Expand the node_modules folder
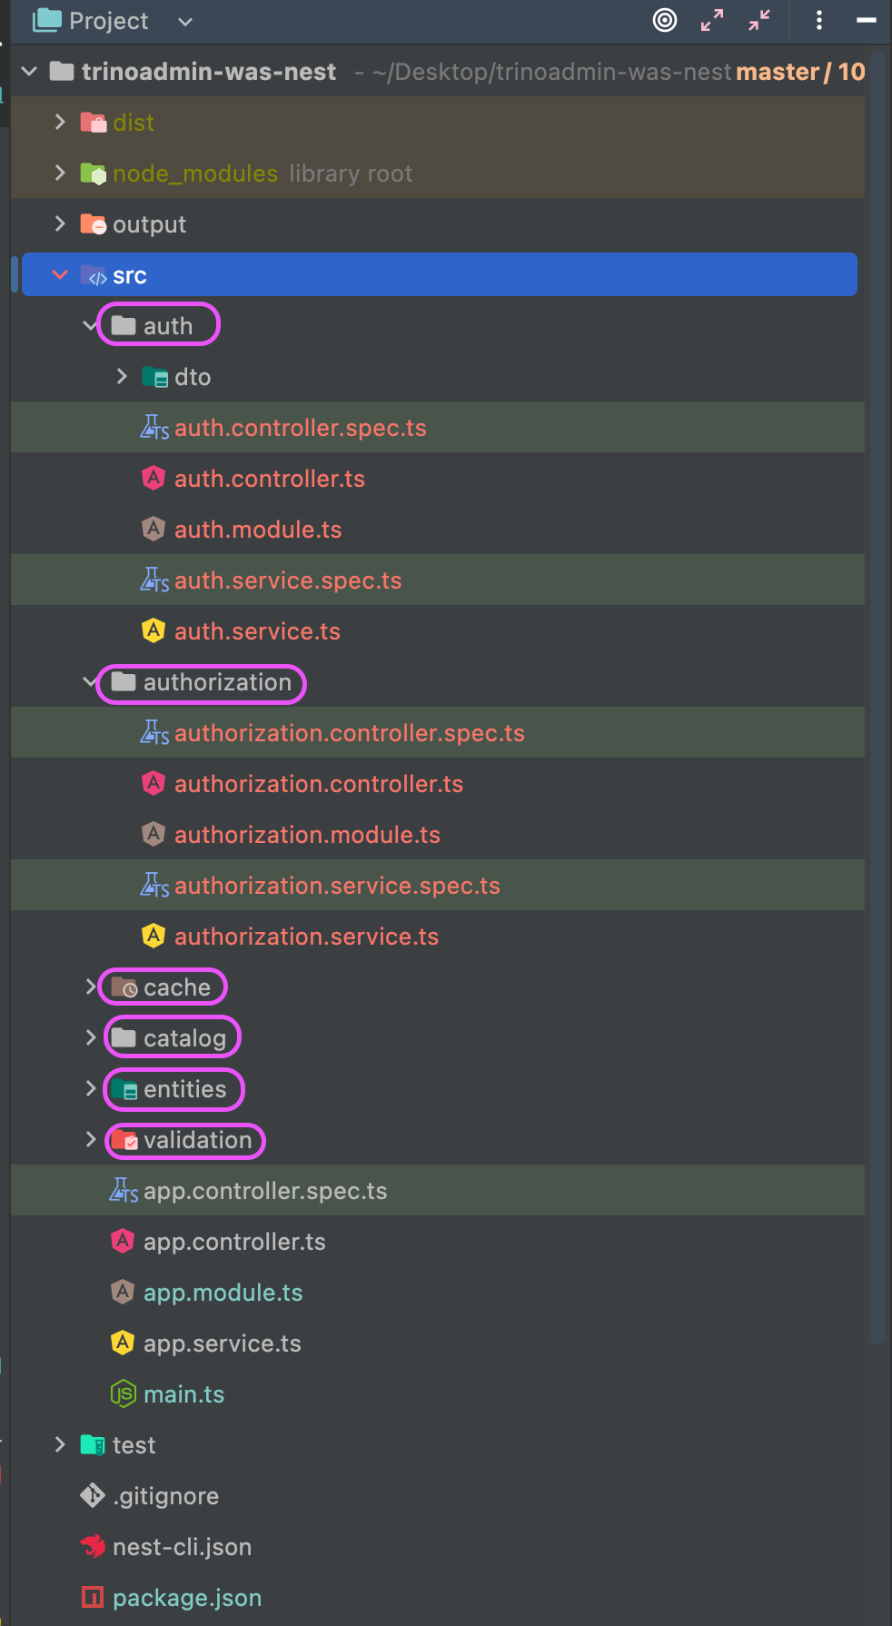 (60, 173)
